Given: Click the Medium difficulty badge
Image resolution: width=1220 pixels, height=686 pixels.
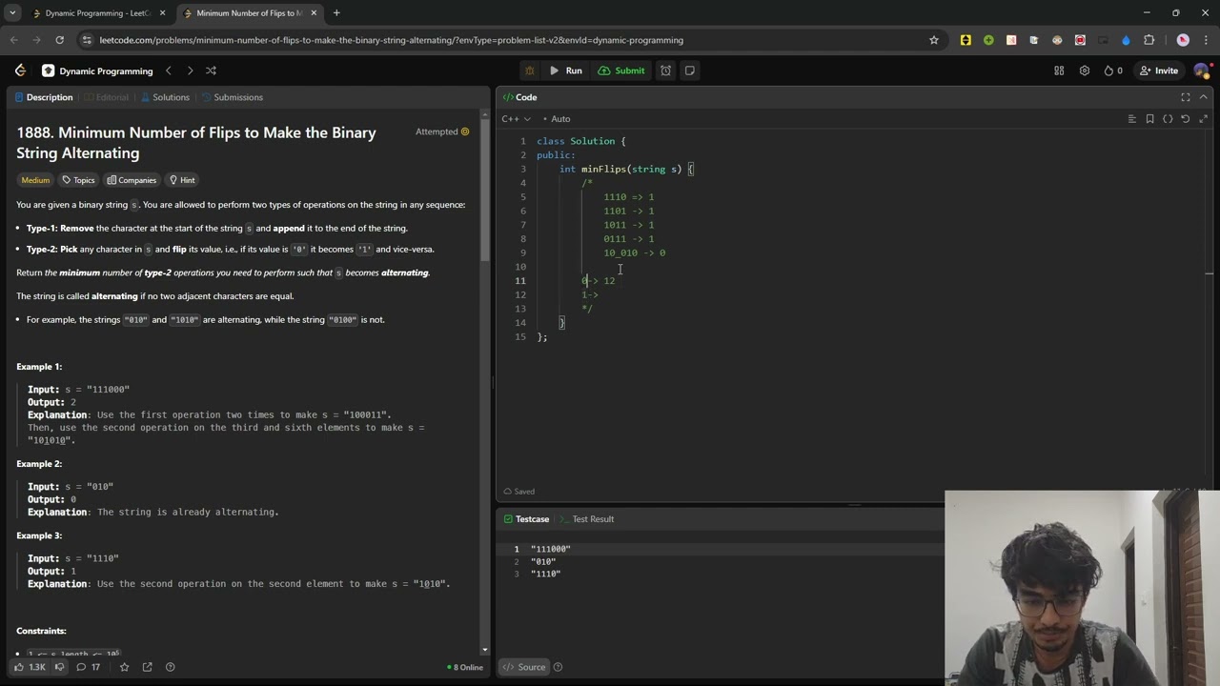Looking at the screenshot, I should click(35, 180).
